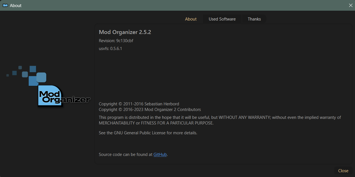Image resolution: width=355 pixels, height=177 pixels.
Task: Click the Sebastian Herbord copyright line
Action: [x=139, y=104]
